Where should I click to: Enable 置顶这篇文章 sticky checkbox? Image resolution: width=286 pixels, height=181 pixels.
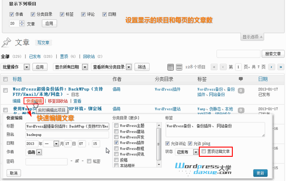pos(204,151)
